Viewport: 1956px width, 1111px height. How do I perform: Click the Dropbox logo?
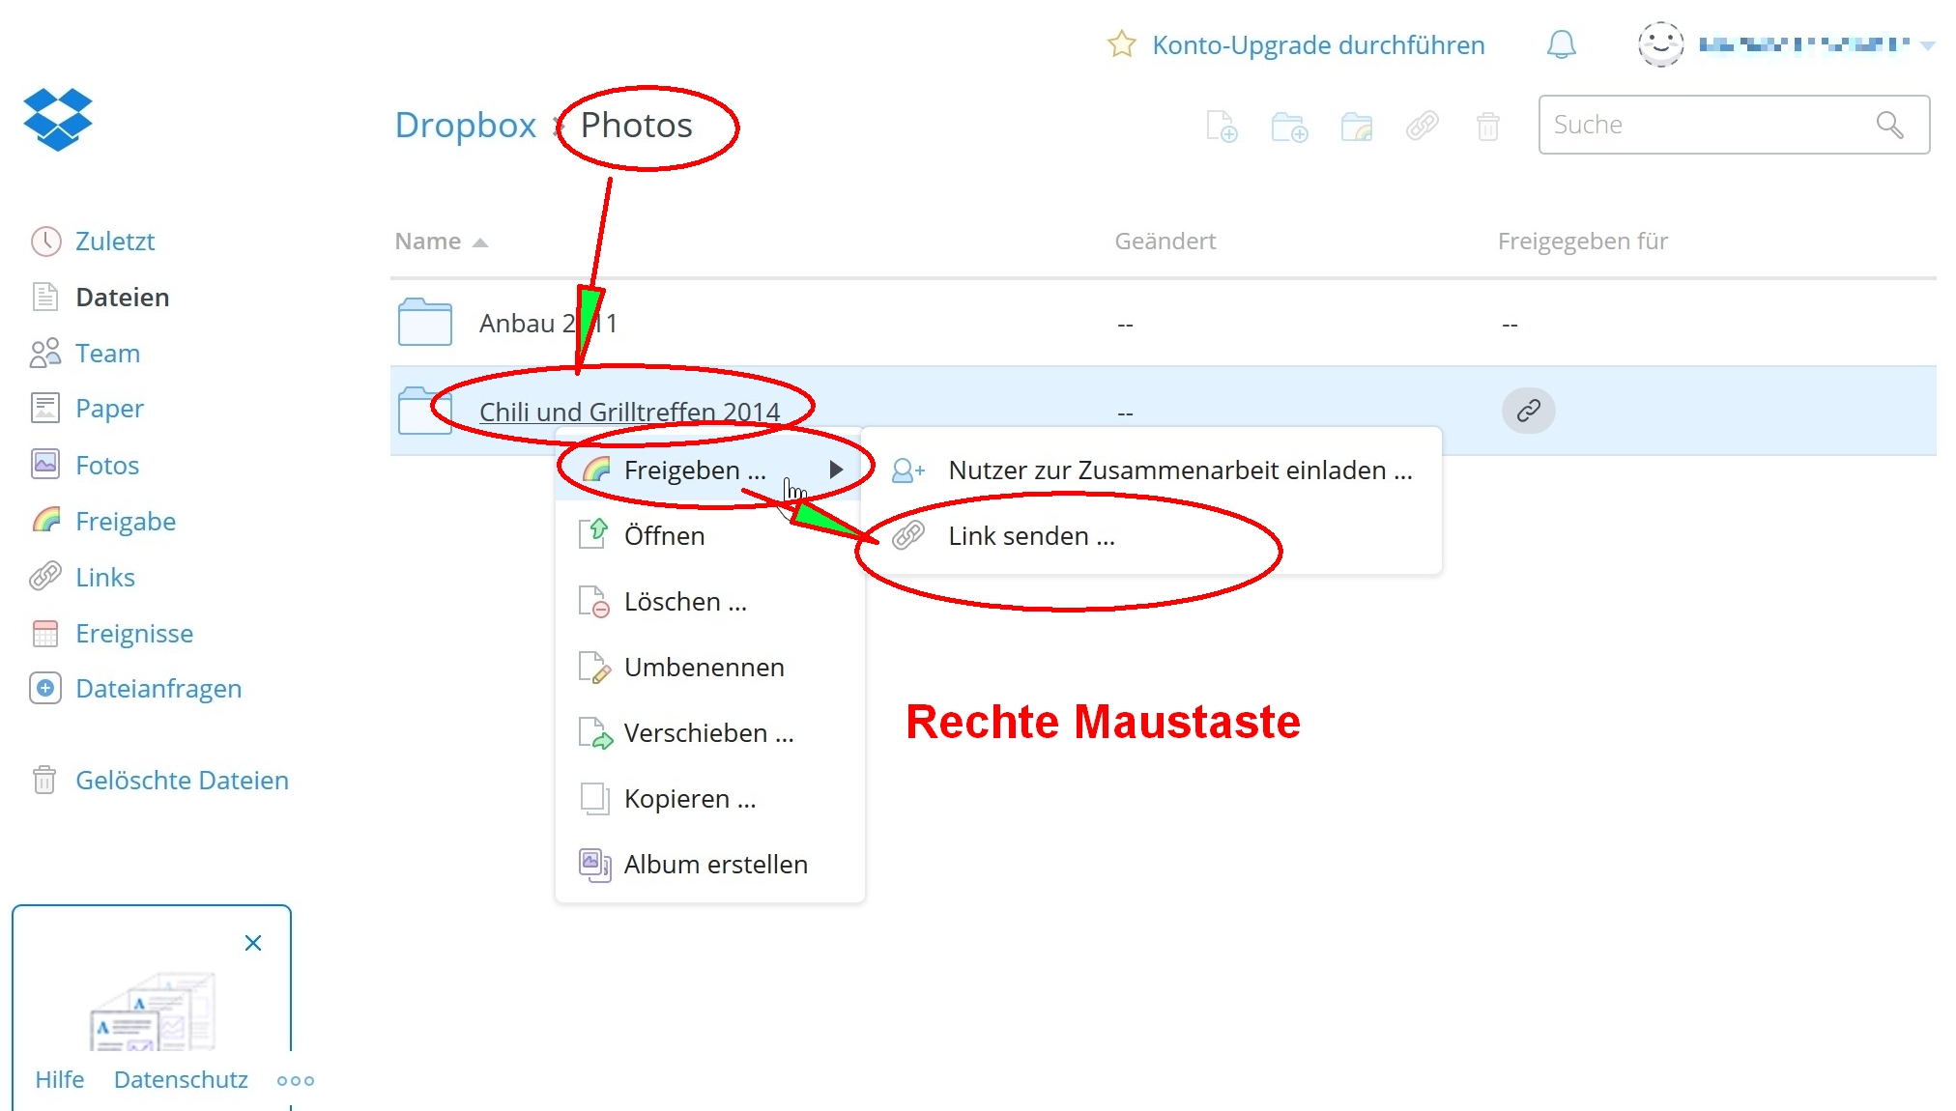(x=58, y=119)
